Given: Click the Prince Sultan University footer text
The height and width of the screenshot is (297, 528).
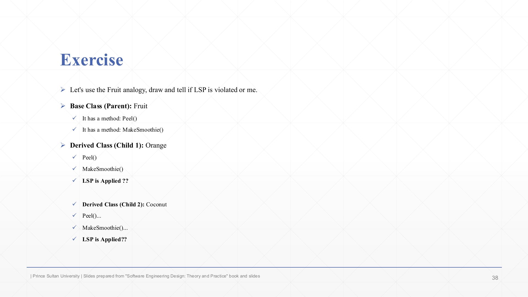Looking at the screenshot, I should (x=145, y=276).
